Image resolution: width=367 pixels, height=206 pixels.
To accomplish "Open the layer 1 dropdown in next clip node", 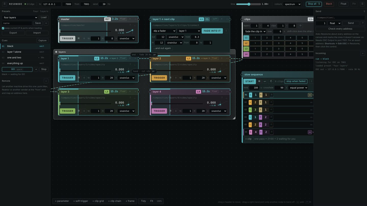I will [x=189, y=31].
